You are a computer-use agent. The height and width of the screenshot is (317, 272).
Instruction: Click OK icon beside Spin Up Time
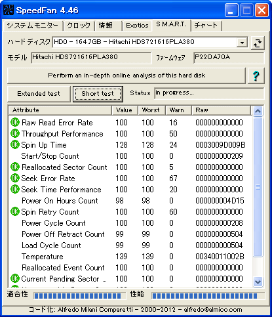pyautogui.click(x=15, y=144)
